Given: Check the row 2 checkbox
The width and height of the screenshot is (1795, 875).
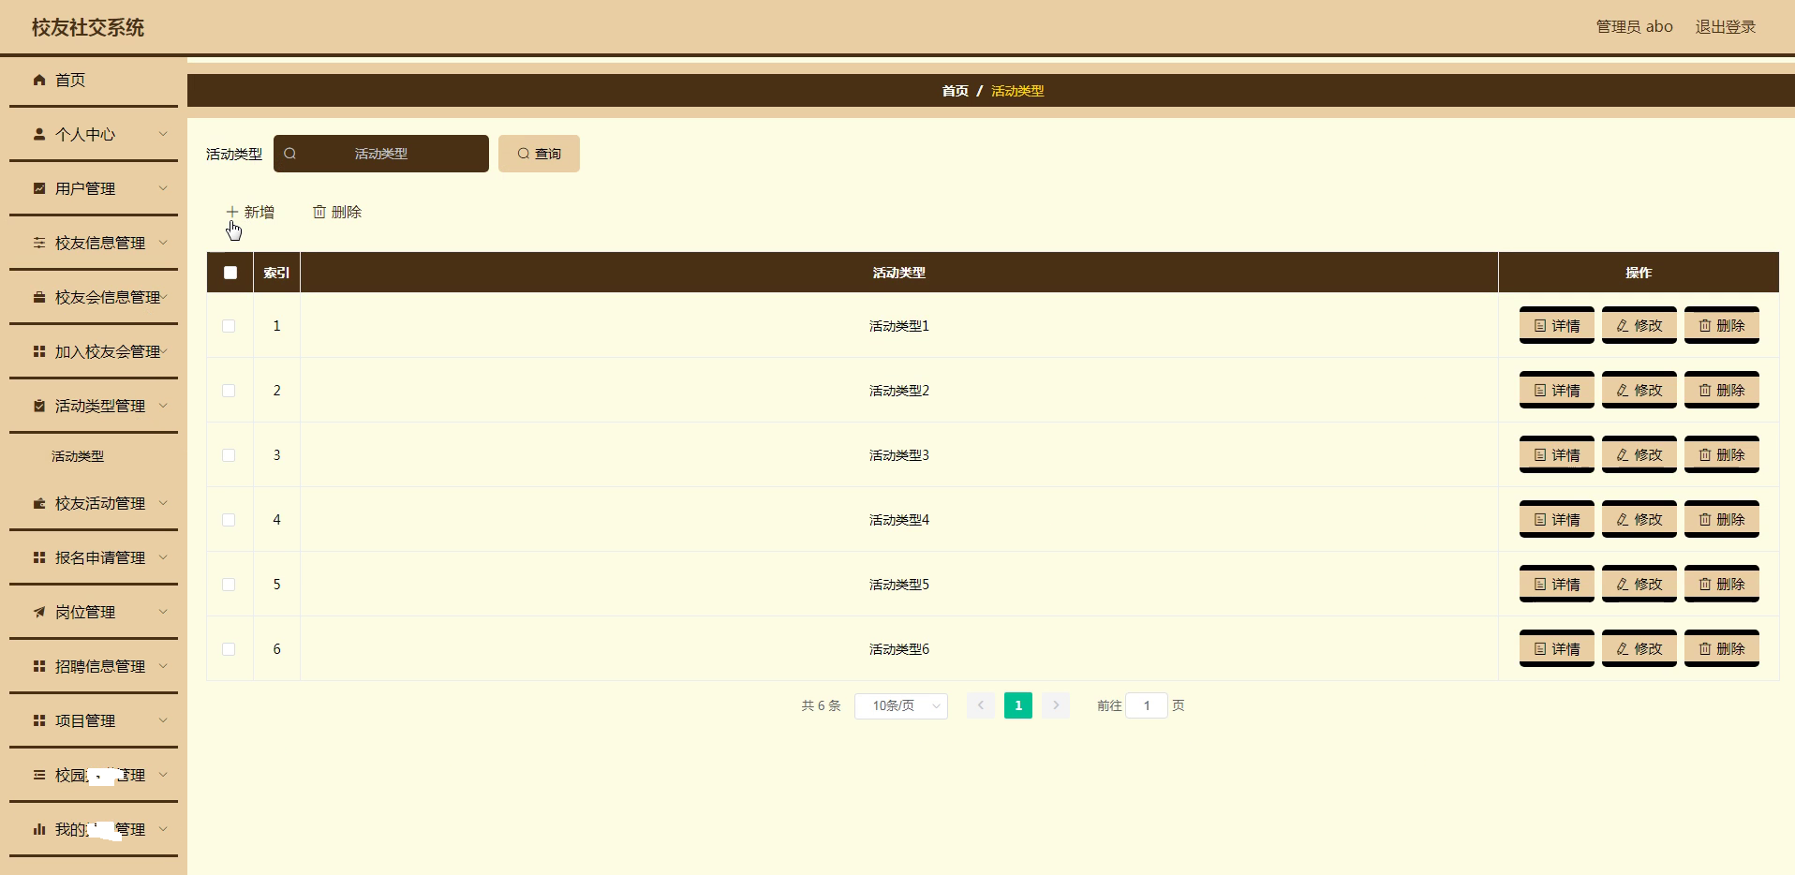Looking at the screenshot, I should coord(229,391).
